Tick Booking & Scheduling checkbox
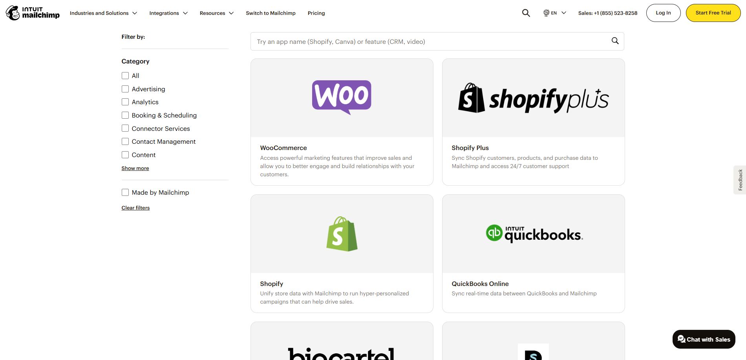746x360 pixels. click(125, 115)
